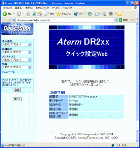Screen dimensions: 140x148
Task: Open the ツール(T) menu
Action: 56,8
